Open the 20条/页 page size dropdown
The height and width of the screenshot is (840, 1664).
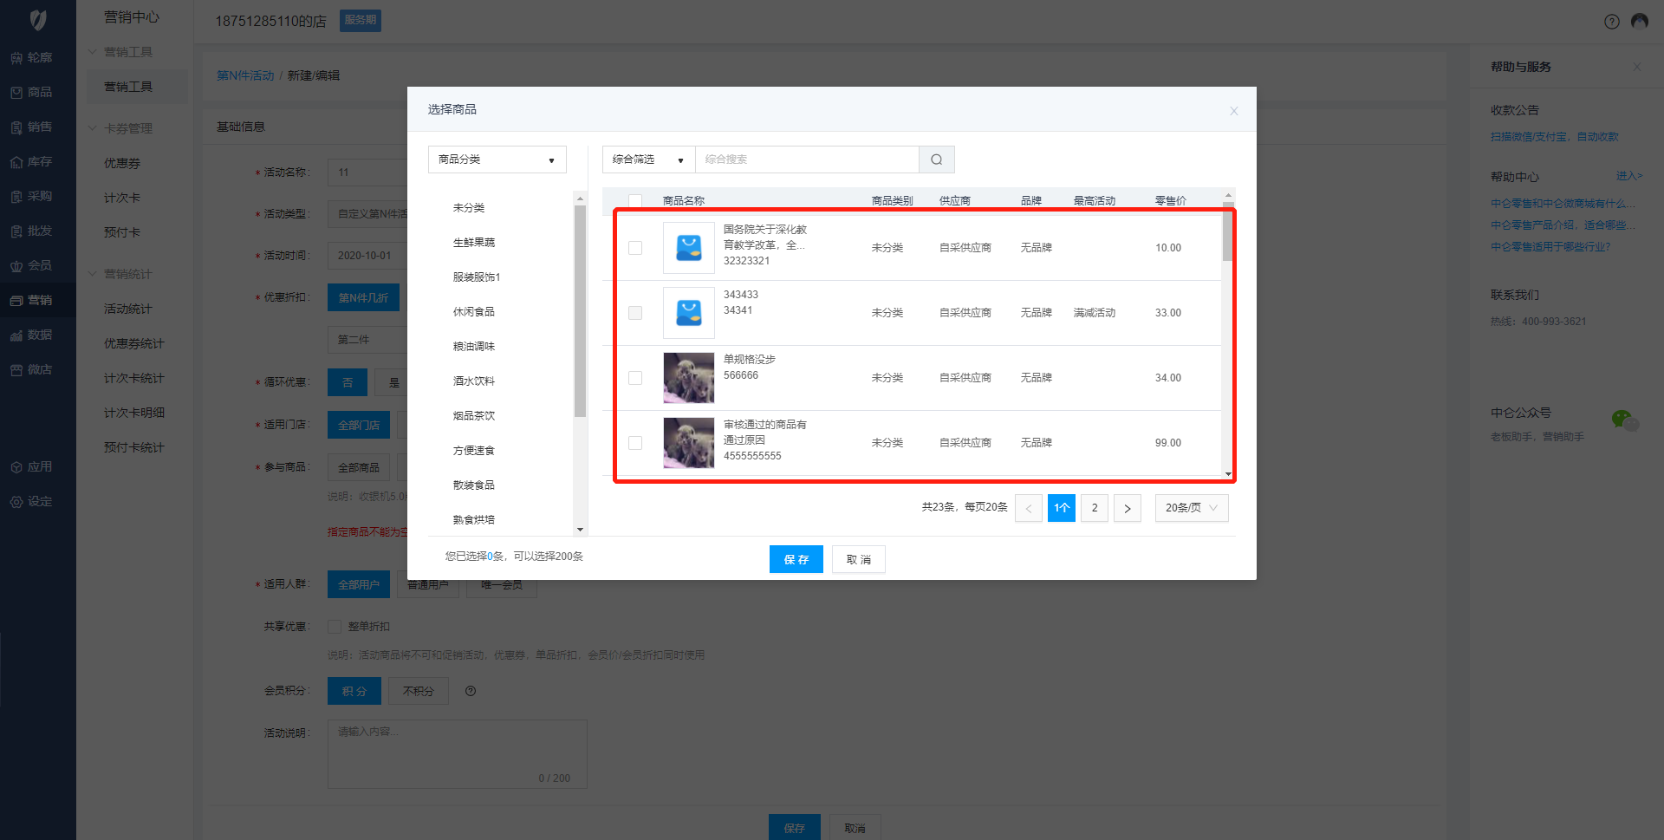[1191, 508]
